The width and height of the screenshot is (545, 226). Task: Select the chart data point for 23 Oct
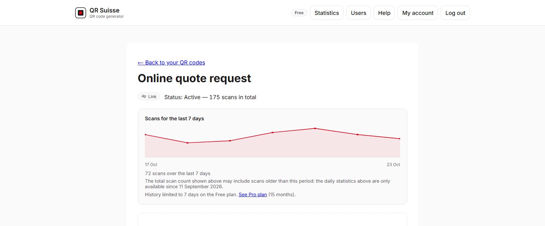point(400,139)
